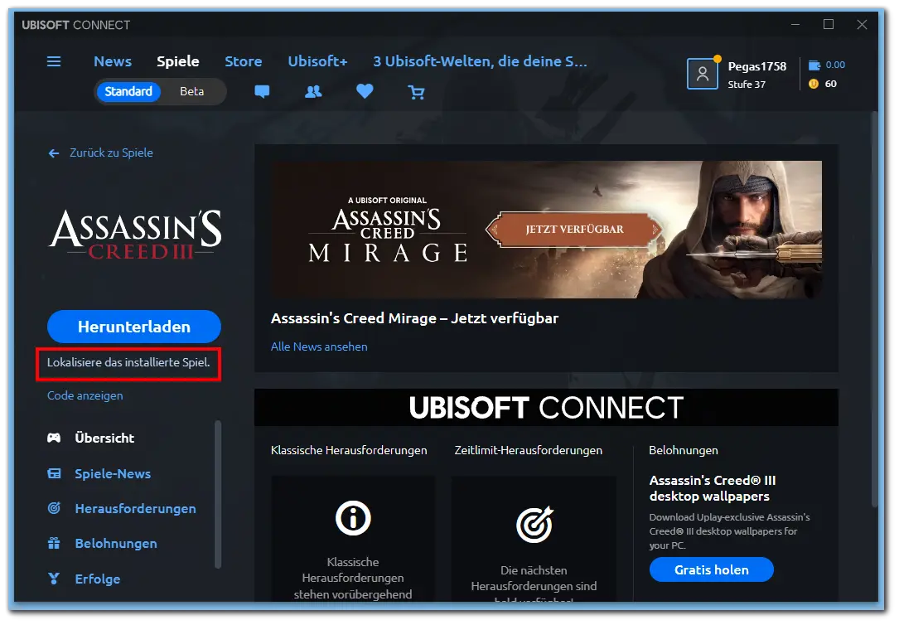The image size is (899, 625).
Task: Select Übersicht in the sidebar
Action: click(x=104, y=438)
